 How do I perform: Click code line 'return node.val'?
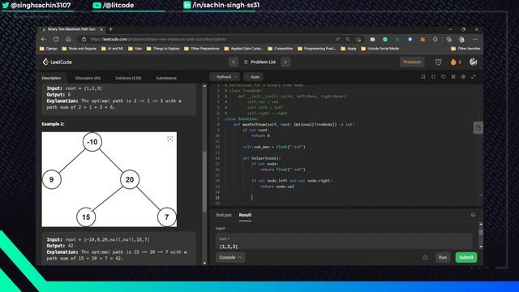click(277, 187)
